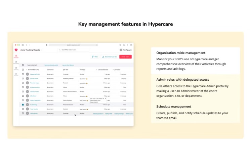Screen dimensions: 251x160
Task: Open the browser downloads icon
Action: pos(120,45)
